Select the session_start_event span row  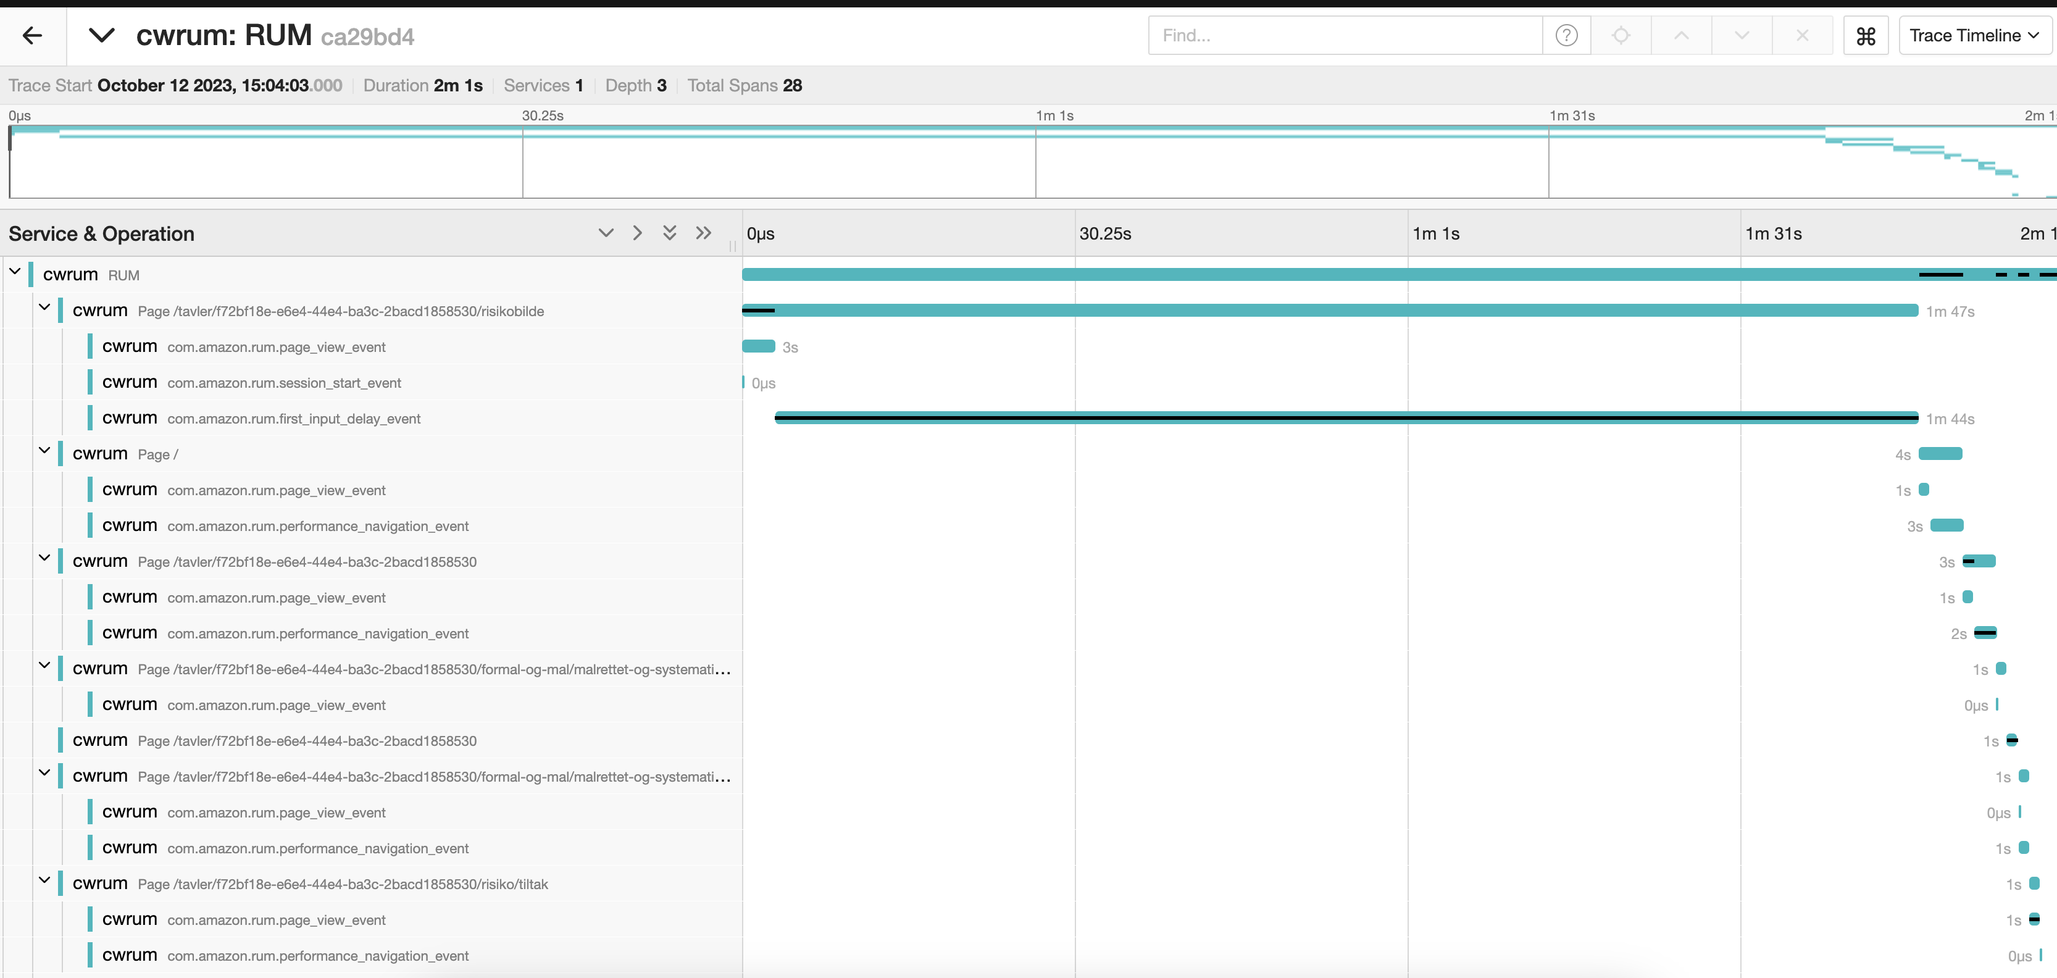pos(283,383)
